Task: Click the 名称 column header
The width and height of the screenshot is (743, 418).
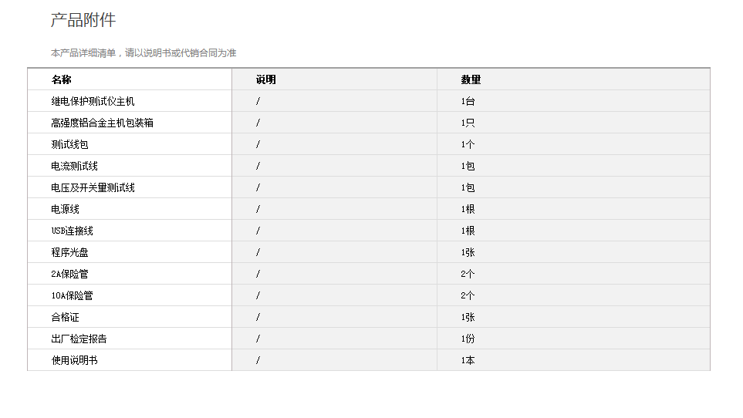Action: (62, 79)
